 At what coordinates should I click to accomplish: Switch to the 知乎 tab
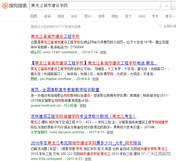[74, 16]
